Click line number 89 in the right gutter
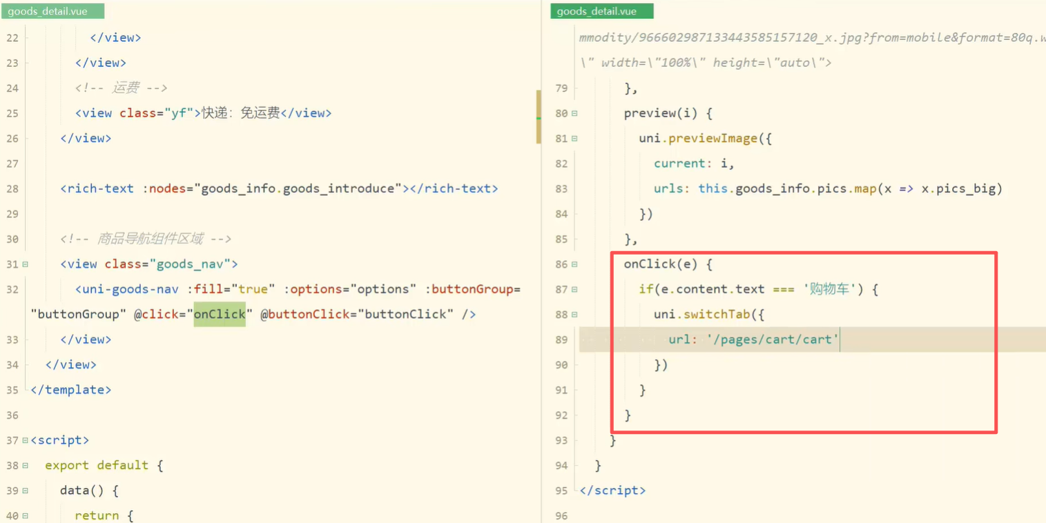Screen dimensions: 1046x523 561,340
